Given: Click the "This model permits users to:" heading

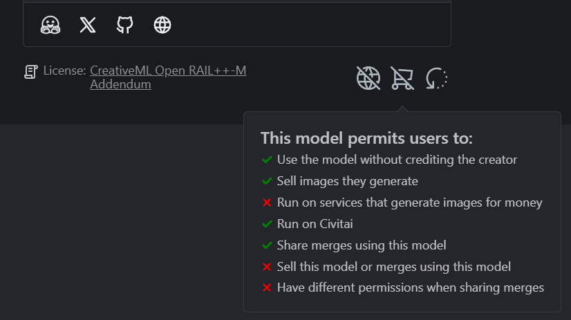Looking at the screenshot, I should [x=366, y=138].
